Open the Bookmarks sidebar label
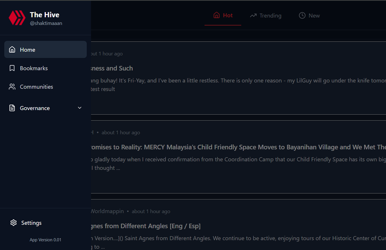 tap(34, 68)
